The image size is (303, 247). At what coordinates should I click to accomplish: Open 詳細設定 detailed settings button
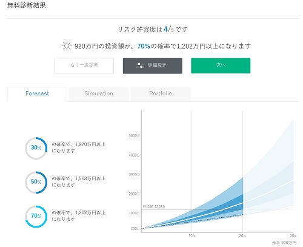153,66
